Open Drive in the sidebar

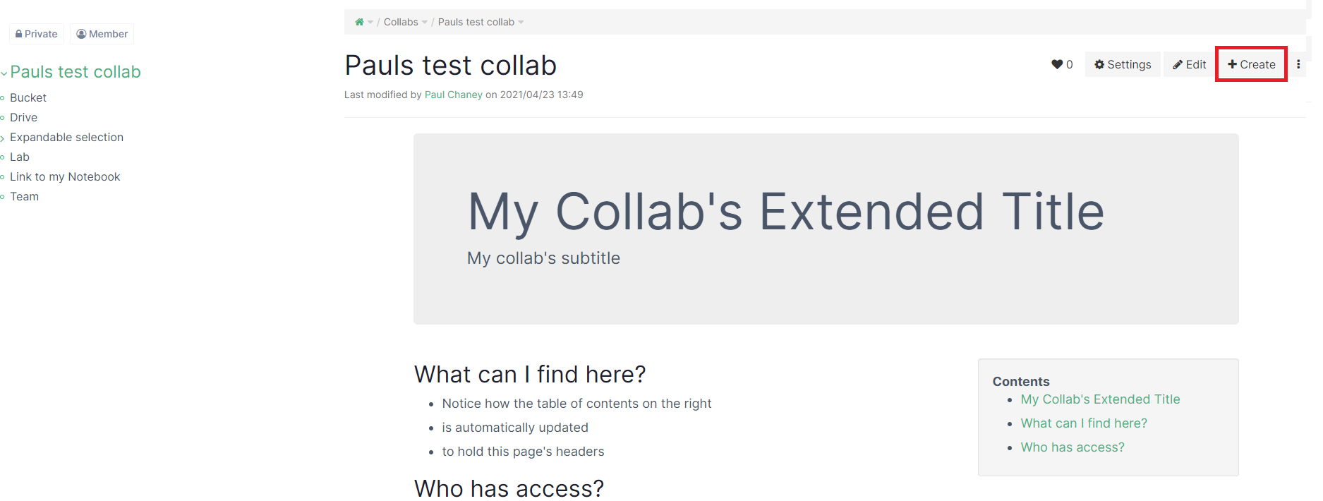tap(23, 117)
